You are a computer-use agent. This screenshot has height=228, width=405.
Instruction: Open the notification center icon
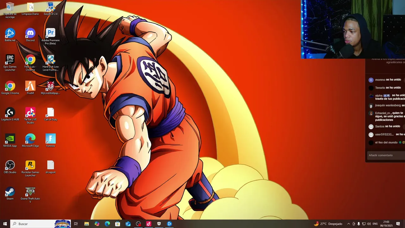(x=398, y=224)
